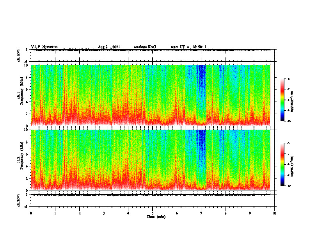Click the "-10" label on ch.1 color scale
The image size is (309, 239).
click(x=289, y=121)
